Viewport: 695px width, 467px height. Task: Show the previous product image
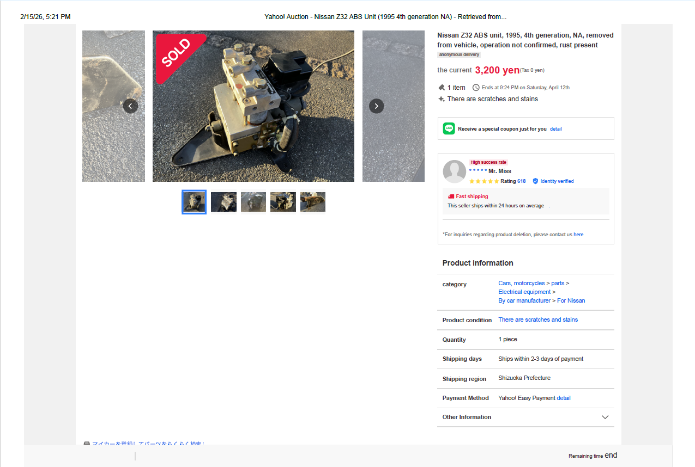130,106
